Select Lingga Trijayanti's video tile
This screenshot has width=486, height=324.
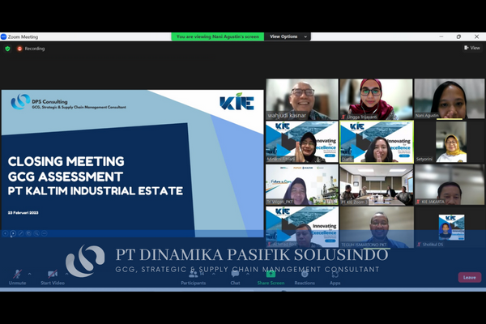376,100
